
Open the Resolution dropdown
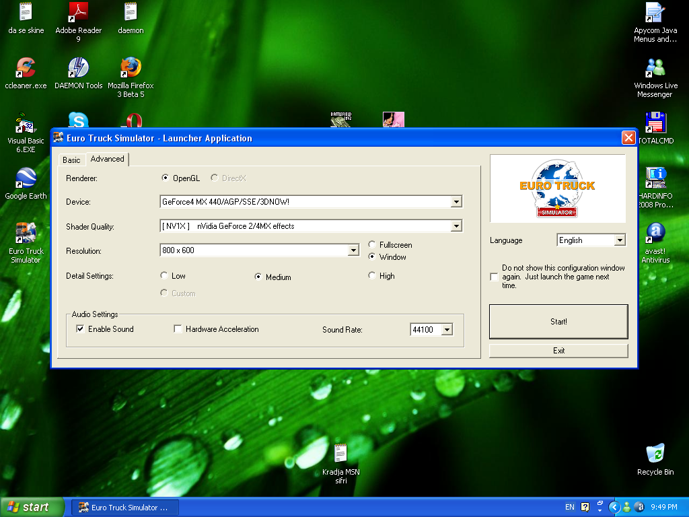tap(353, 250)
